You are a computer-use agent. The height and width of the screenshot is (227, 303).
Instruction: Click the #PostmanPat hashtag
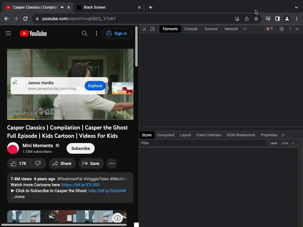pos(70,179)
